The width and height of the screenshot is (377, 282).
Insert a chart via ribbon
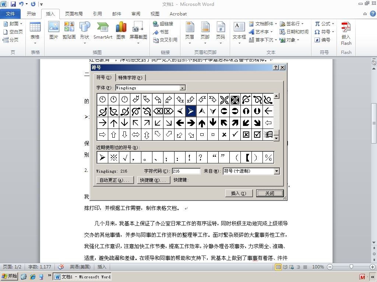(121, 30)
